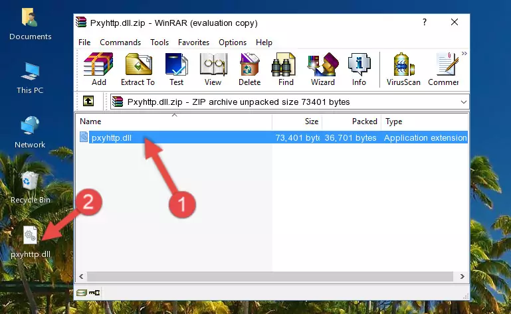This screenshot has width=511, height=314.
Task: Click the pxyhttp.dll file icon in list
Action: coord(84,137)
